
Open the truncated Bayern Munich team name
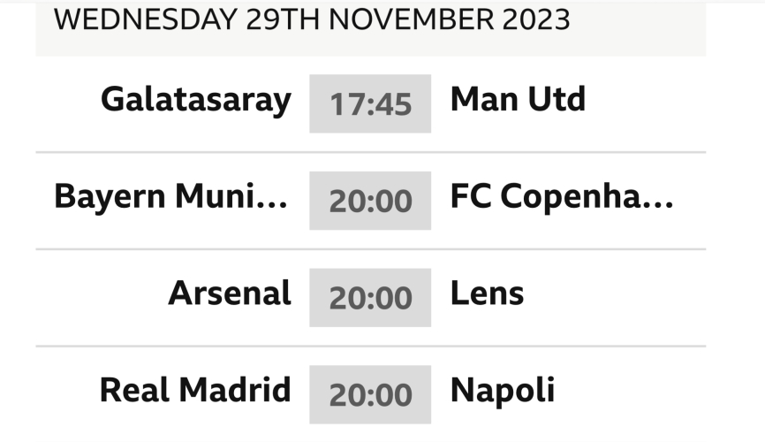[170, 197]
